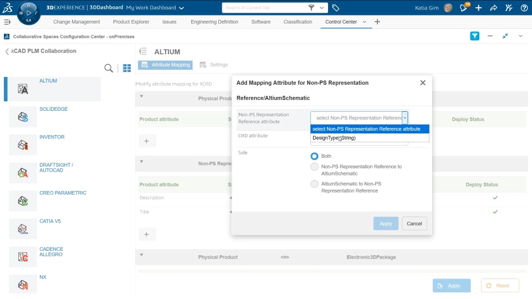The height and width of the screenshot is (299, 532).
Task: Select the CATIA V5 connector icon
Action: click(23, 229)
